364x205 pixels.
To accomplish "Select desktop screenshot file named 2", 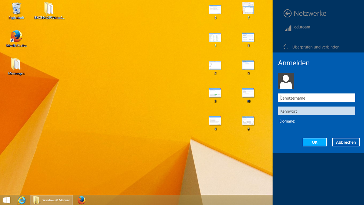I will [215, 66].
